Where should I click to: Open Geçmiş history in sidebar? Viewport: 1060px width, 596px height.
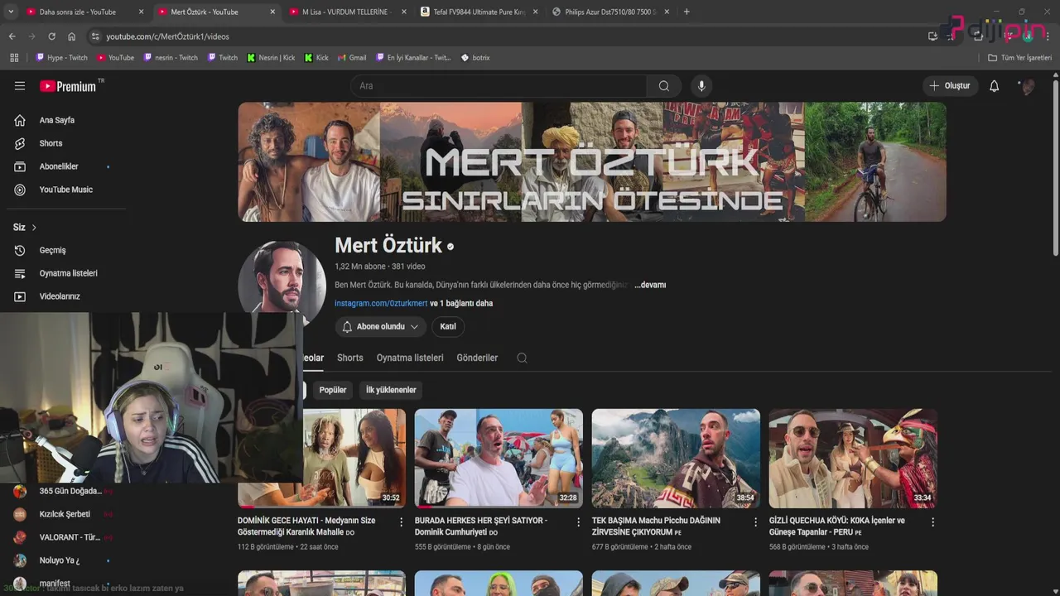(x=52, y=250)
